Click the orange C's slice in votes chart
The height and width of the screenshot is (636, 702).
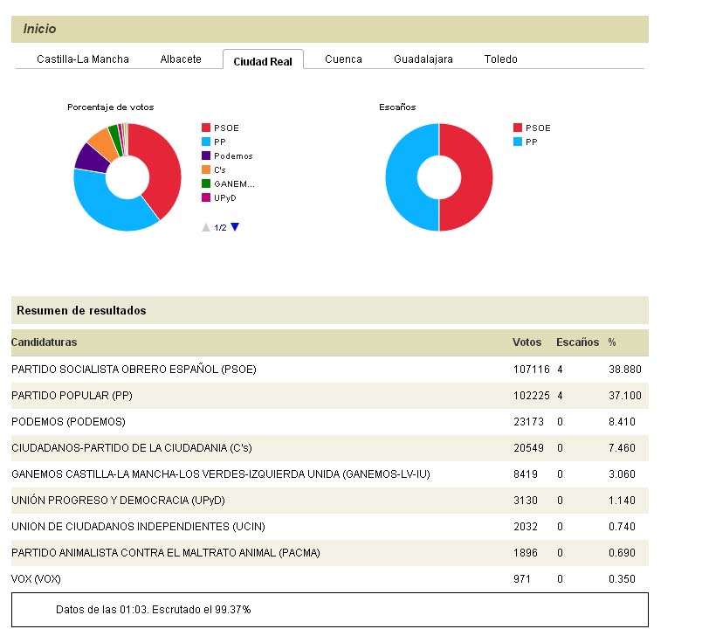[x=104, y=142]
